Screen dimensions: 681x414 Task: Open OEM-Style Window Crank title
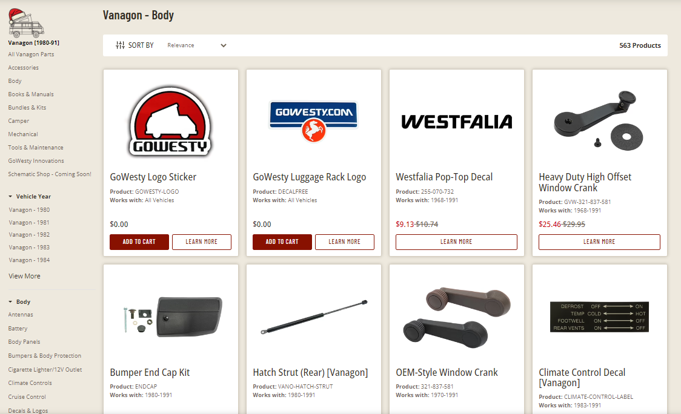(447, 372)
